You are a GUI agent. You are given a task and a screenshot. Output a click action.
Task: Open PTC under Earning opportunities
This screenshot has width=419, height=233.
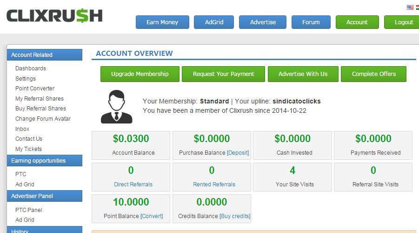click(20, 174)
